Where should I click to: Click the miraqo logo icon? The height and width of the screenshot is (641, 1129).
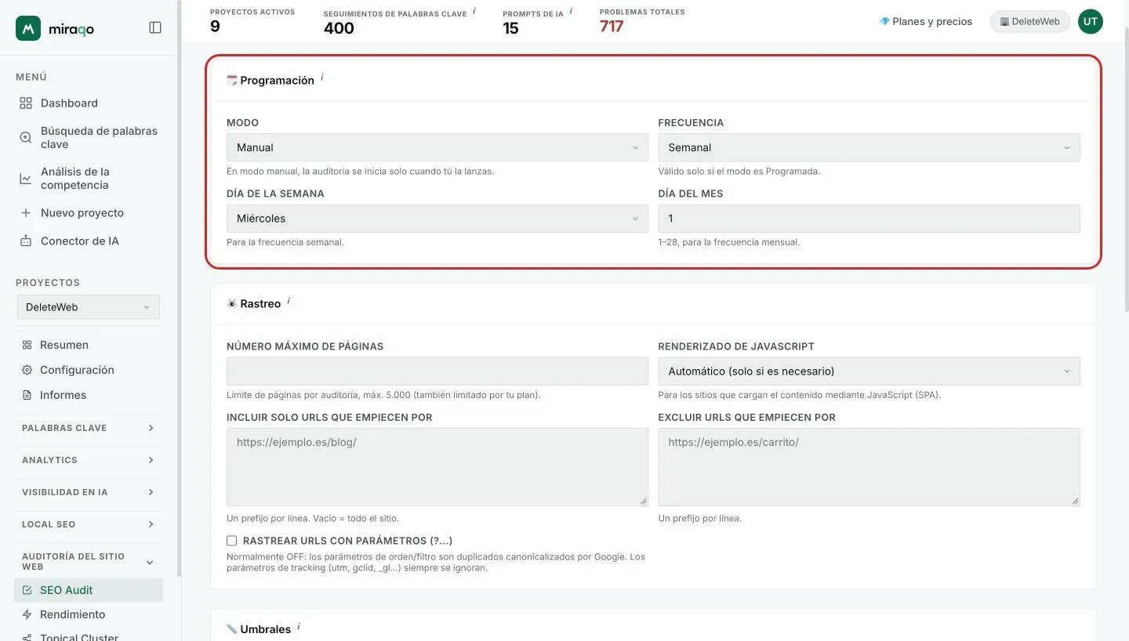[28, 28]
